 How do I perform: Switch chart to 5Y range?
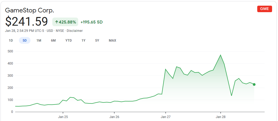point(97,41)
